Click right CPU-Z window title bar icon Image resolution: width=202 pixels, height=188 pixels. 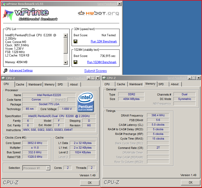pos(104,78)
